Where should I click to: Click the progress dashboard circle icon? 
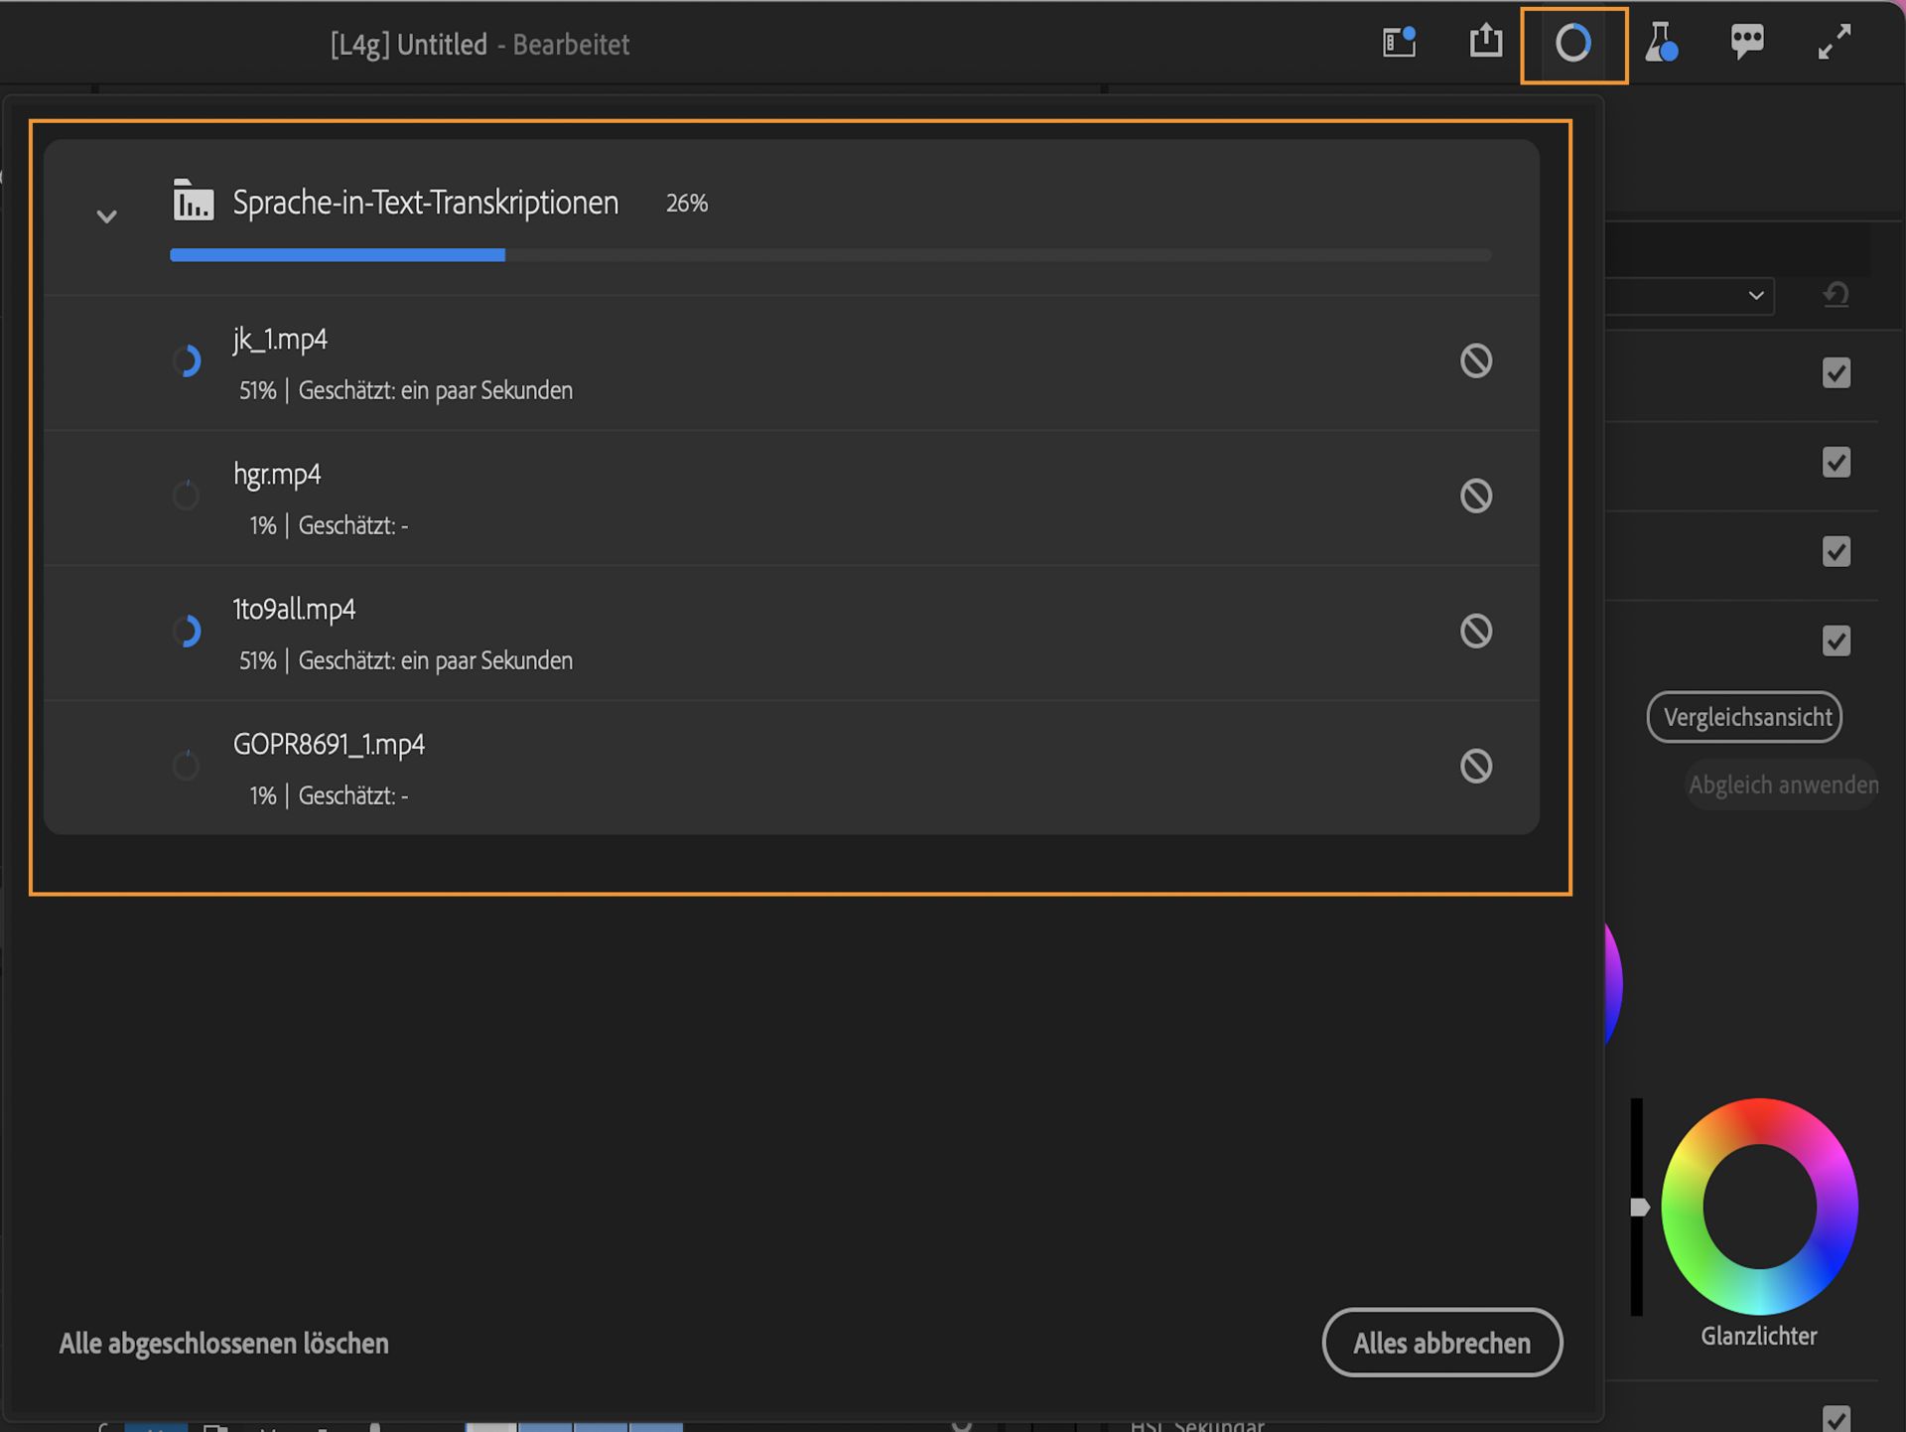point(1572,43)
